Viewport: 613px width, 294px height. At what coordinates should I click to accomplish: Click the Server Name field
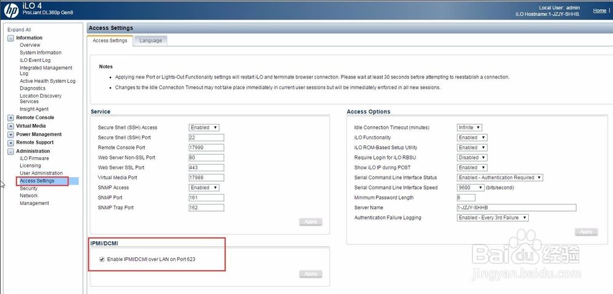pyautogui.click(x=516, y=207)
